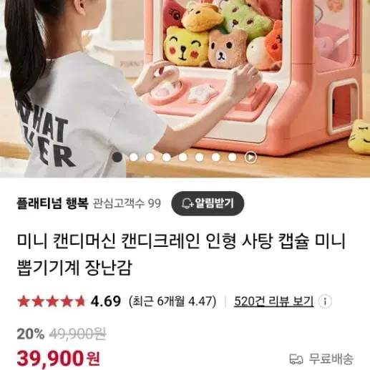This screenshot has height=370, width=370.
Task: Play the product video carousel item
Action: tap(250, 157)
